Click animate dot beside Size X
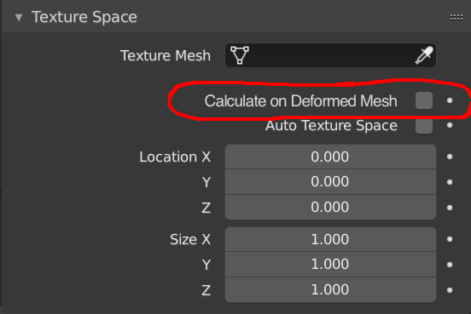471x314 pixels. click(x=450, y=239)
